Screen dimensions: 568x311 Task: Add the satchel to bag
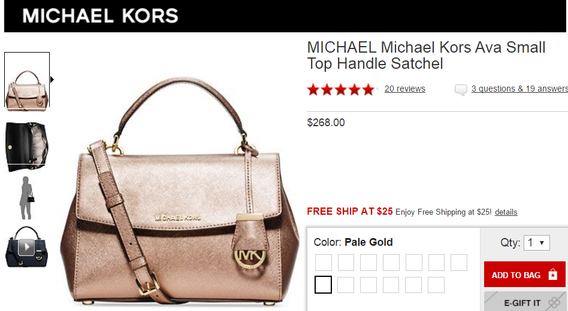pos(524,275)
